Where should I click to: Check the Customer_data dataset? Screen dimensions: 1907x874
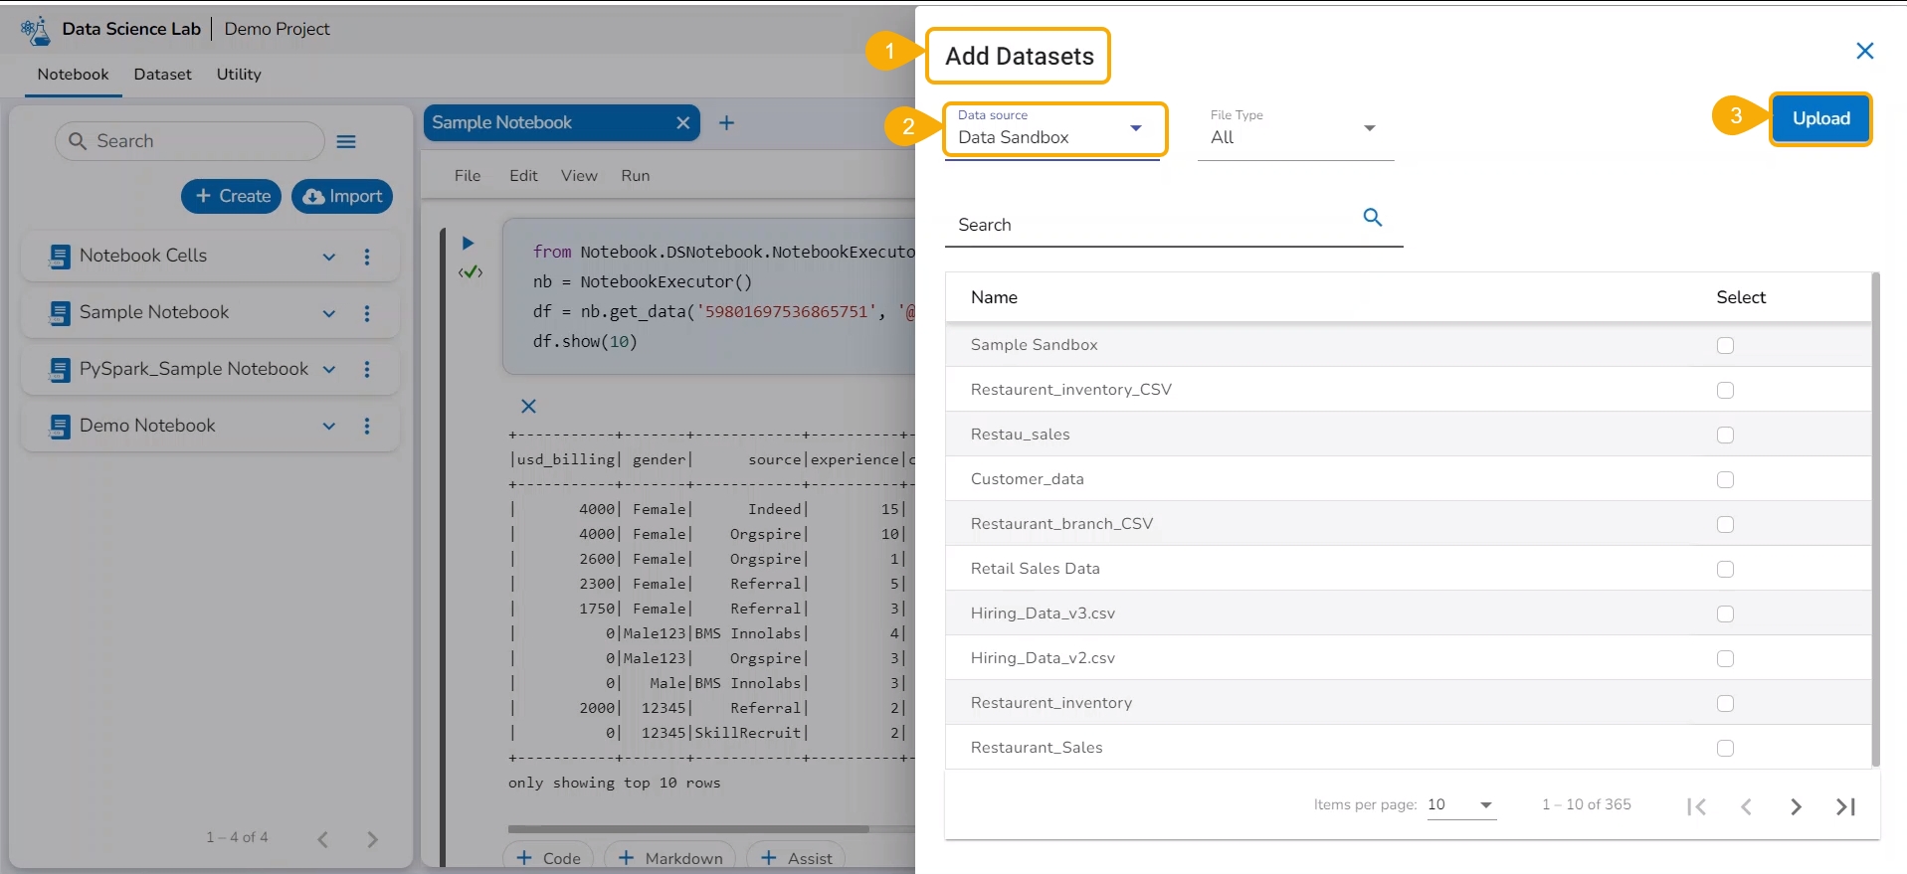click(1725, 479)
